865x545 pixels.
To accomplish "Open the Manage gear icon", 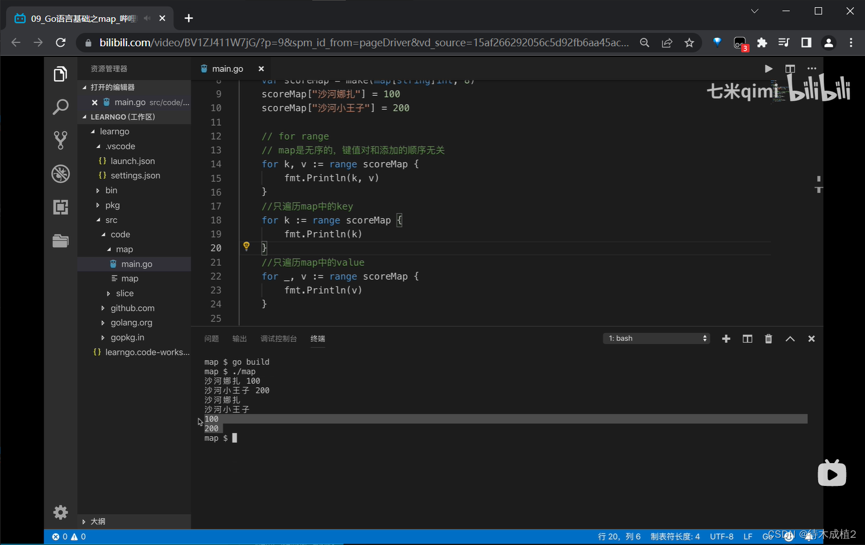I will tap(60, 512).
